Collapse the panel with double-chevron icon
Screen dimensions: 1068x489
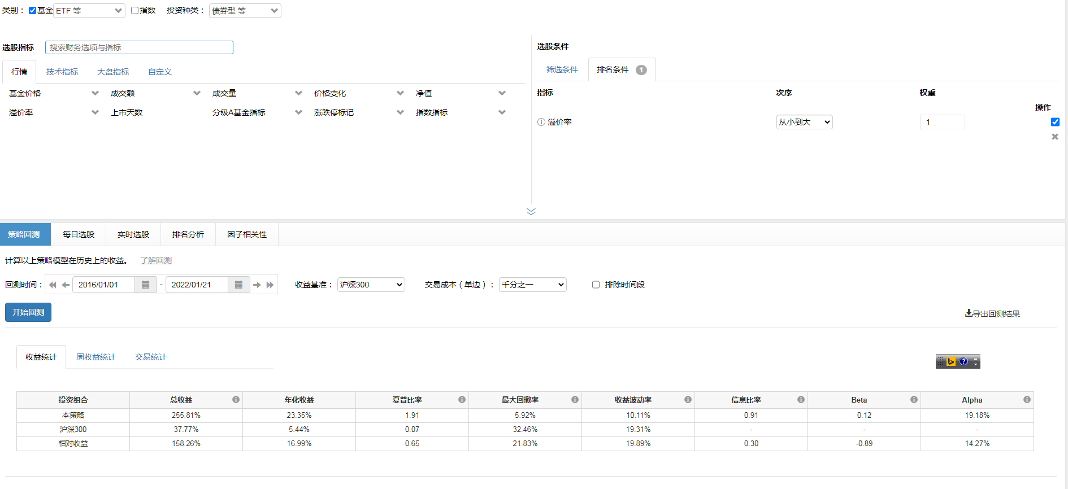click(x=531, y=212)
